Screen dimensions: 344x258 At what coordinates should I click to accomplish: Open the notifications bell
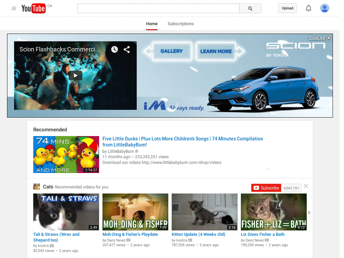pos(308,8)
